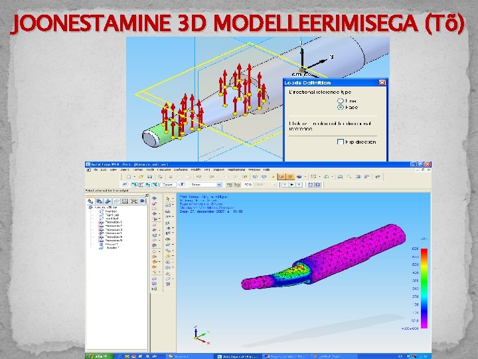Open the Surfacing menu
478x359 pixels.
point(181,170)
